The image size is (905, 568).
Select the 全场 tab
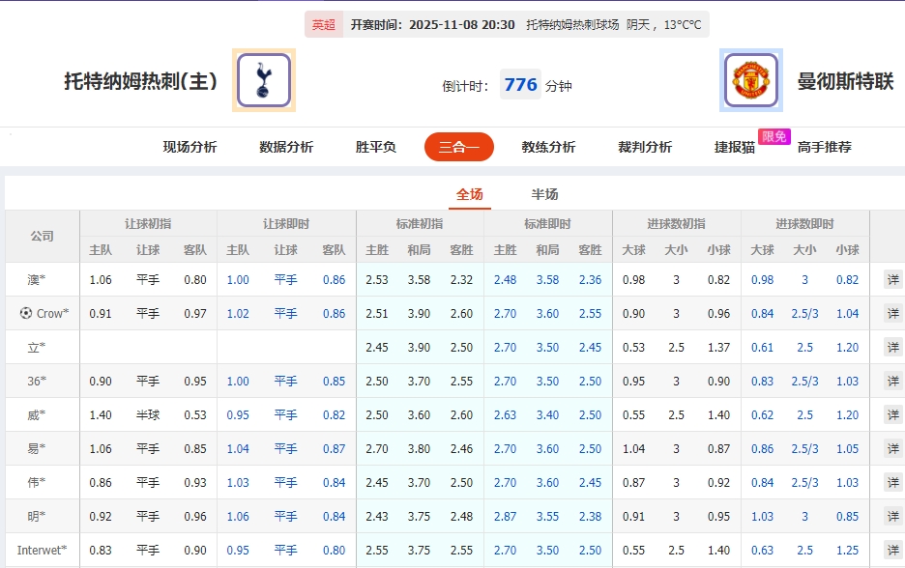[471, 193]
